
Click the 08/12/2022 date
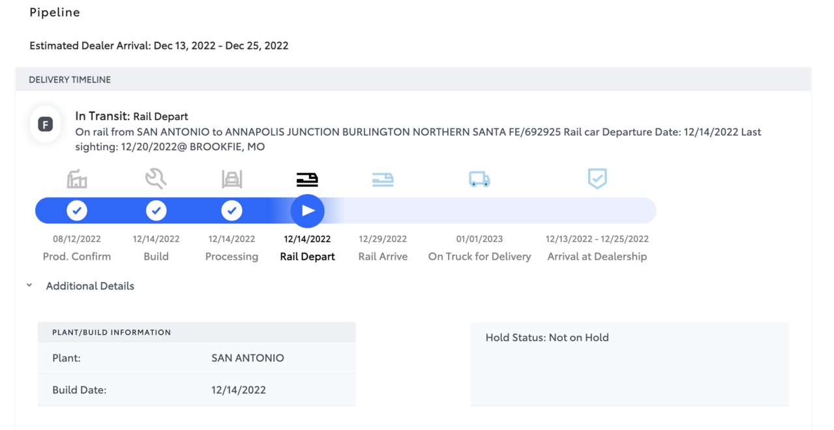(x=77, y=239)
